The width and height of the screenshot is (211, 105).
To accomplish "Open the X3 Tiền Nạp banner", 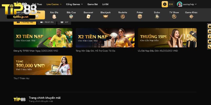I will 43,38.
